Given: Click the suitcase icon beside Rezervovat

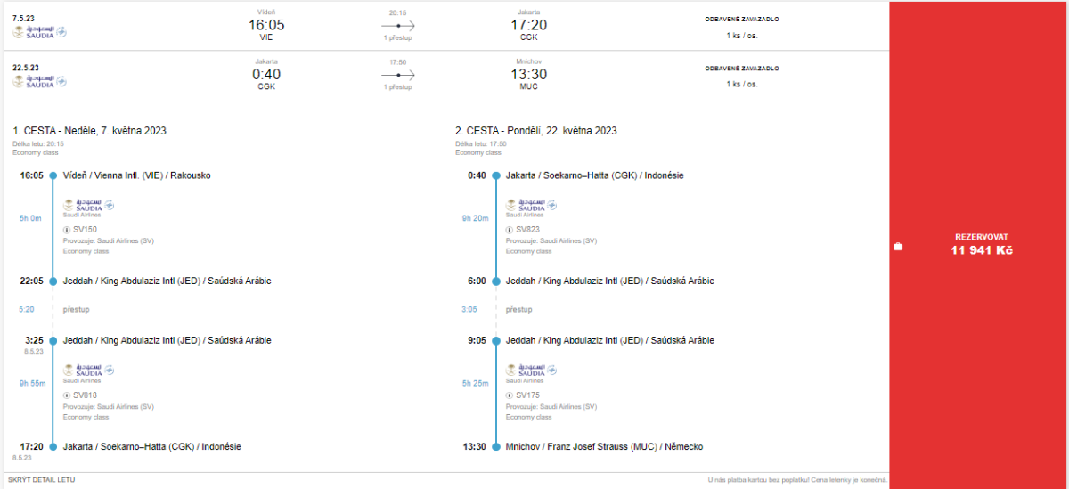Looking at the screenshot, I should 898,246.
